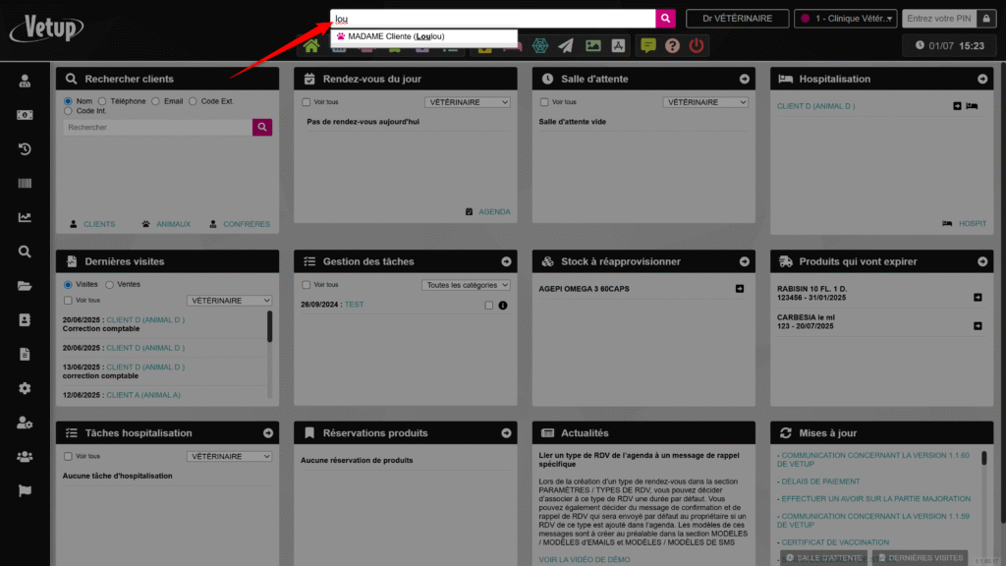Click the 'Entrez votre PIN' field

938,19
